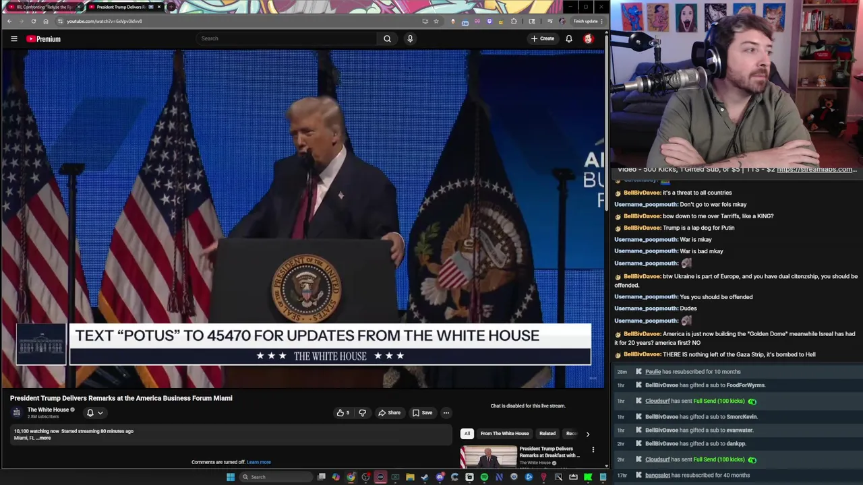Click the Create button
863x485 pixels.
[542, 38]
